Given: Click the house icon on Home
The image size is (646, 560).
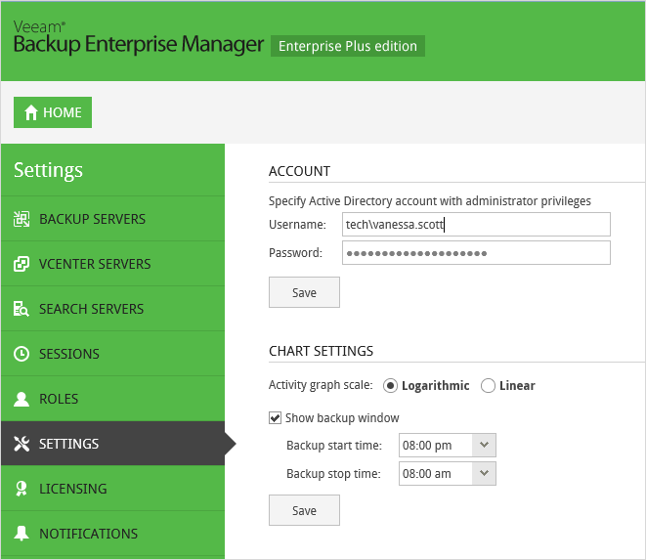Looking at the screenshot, I should (31, 112).
